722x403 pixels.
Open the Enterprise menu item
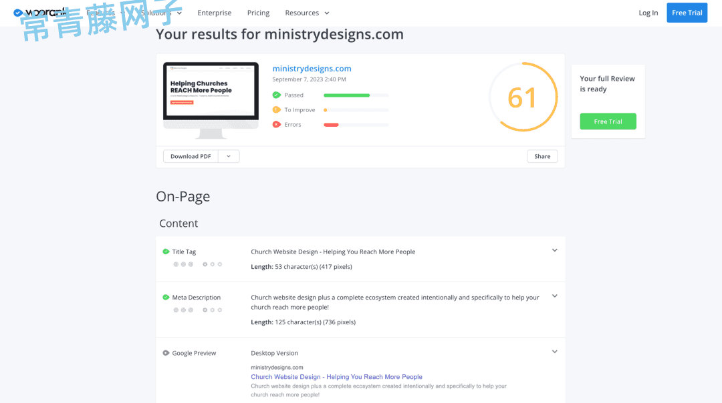coord(215,13)
